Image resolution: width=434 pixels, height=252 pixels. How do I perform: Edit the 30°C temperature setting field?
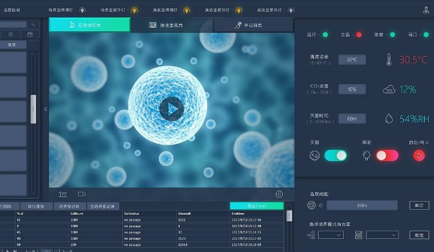point(352,60)
